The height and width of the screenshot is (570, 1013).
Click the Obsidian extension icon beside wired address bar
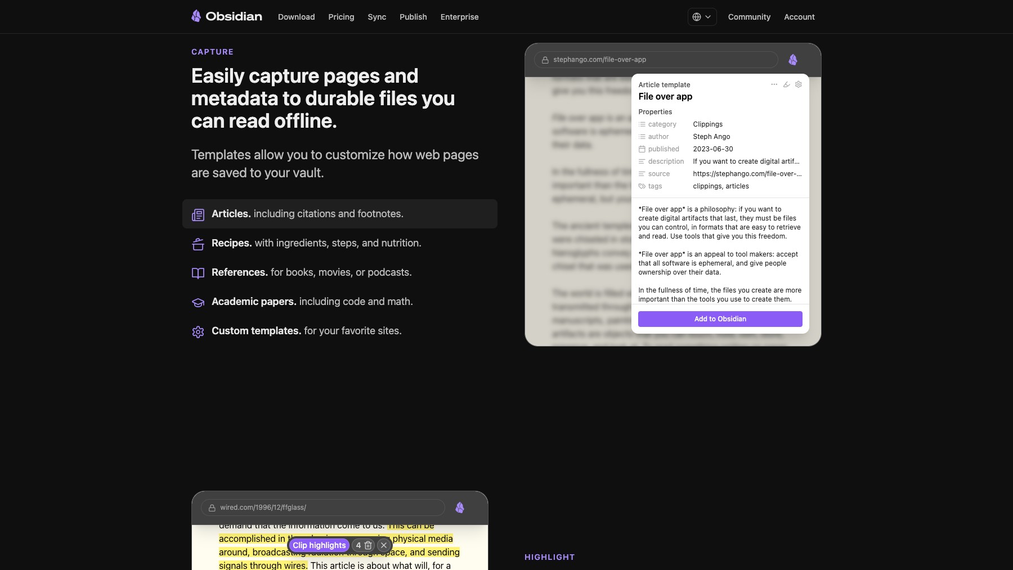click(x=460, y=508)
